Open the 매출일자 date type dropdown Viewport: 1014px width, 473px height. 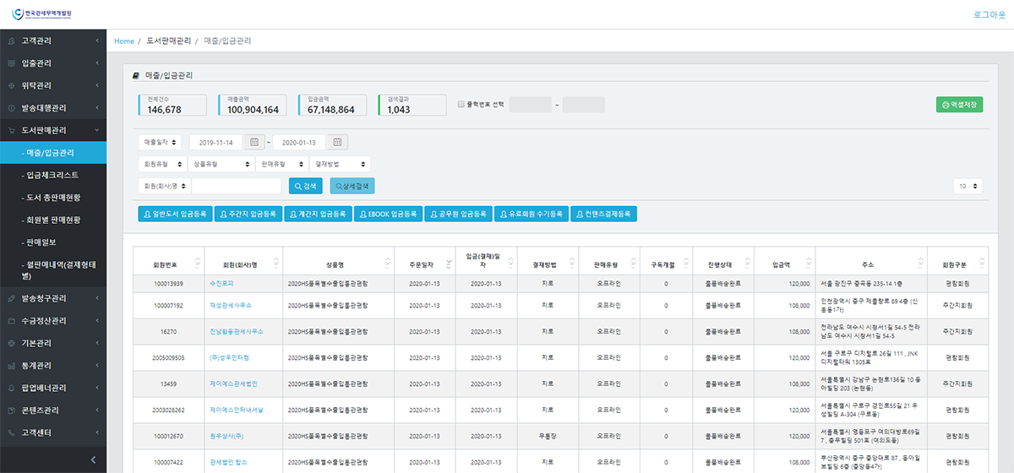(160, 142)
